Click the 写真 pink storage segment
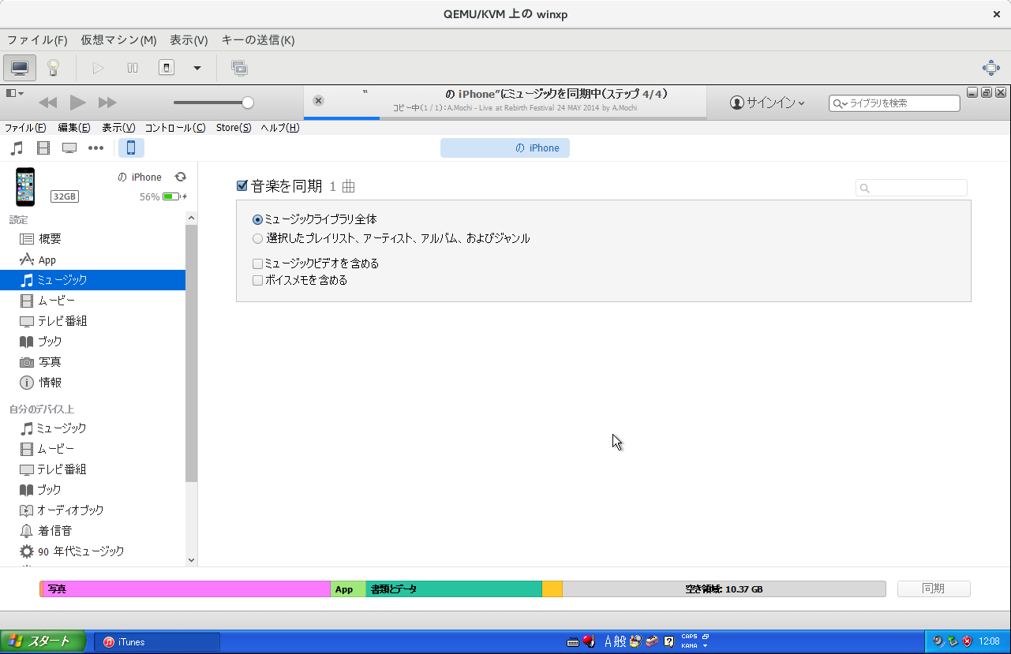The height and width of the screenshot is (654, 1011). [x=187, y=589]
